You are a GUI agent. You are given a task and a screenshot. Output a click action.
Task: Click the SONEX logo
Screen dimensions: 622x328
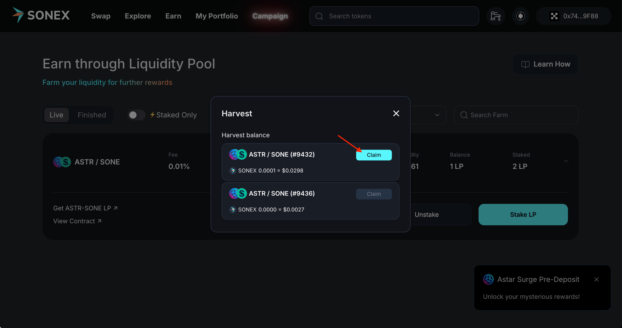click(41, 15)
